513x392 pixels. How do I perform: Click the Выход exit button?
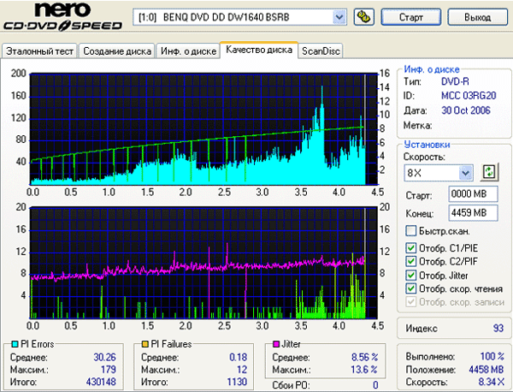(476, 17)
